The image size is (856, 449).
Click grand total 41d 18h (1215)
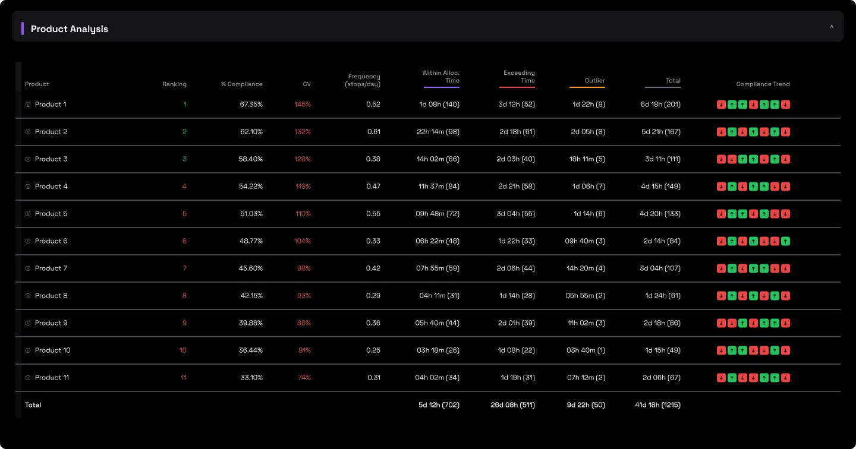tap(657, 405)
